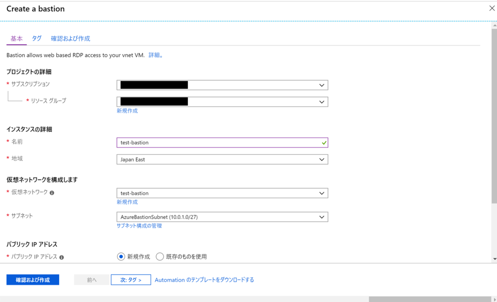Open the サブネット AzureBastionSubnet dropdown
497x302 pixels.
(222, 217)
